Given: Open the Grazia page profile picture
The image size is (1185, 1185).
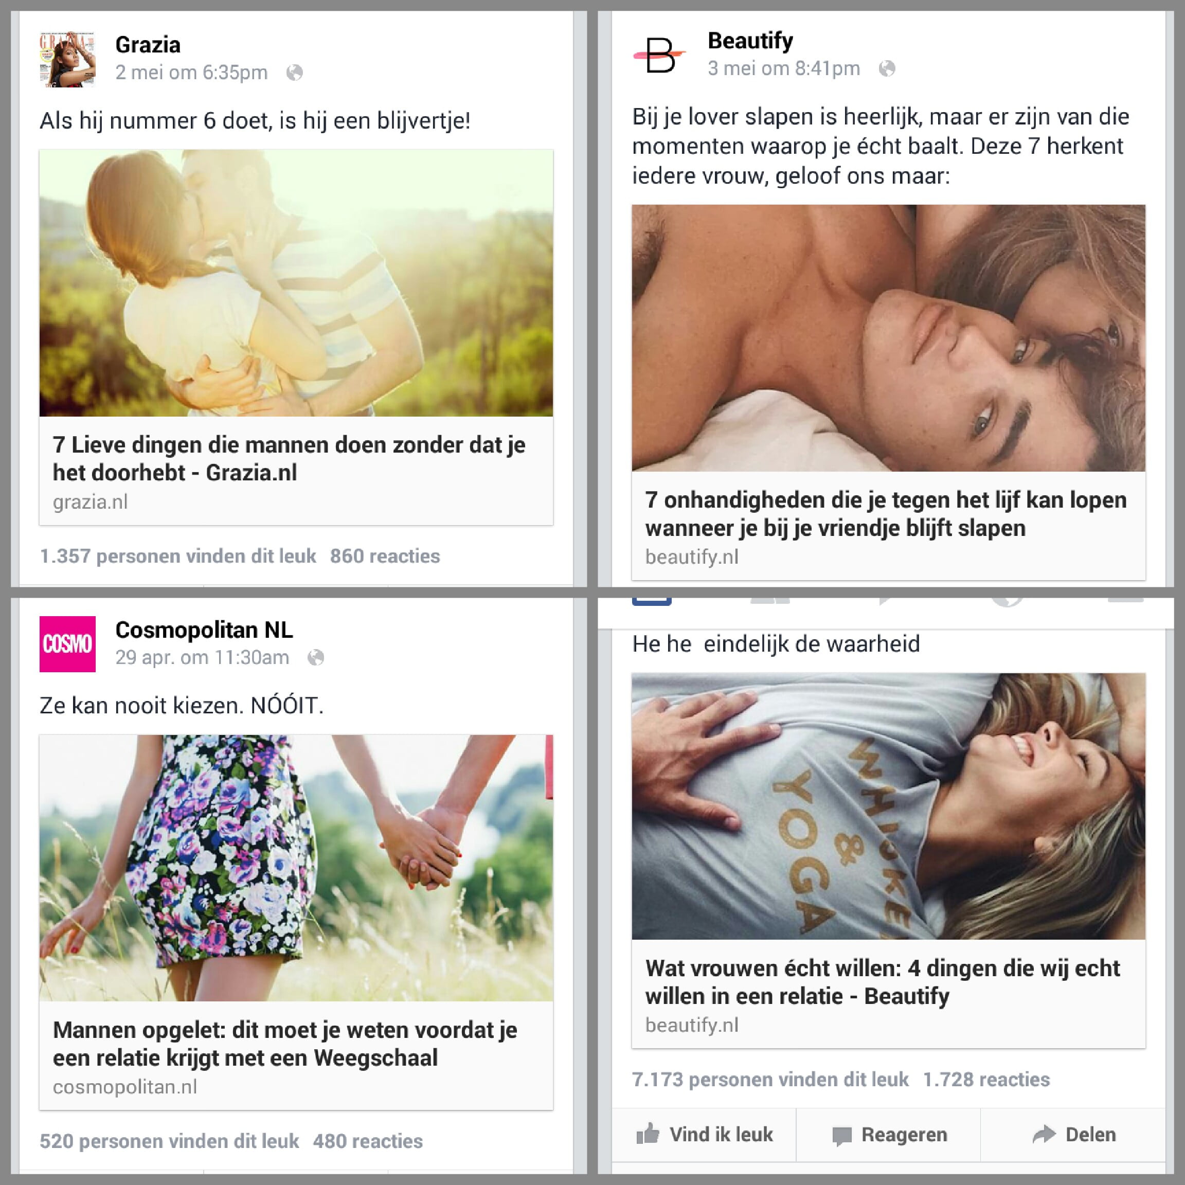Looking at the screenshot, I should (67, 60).
